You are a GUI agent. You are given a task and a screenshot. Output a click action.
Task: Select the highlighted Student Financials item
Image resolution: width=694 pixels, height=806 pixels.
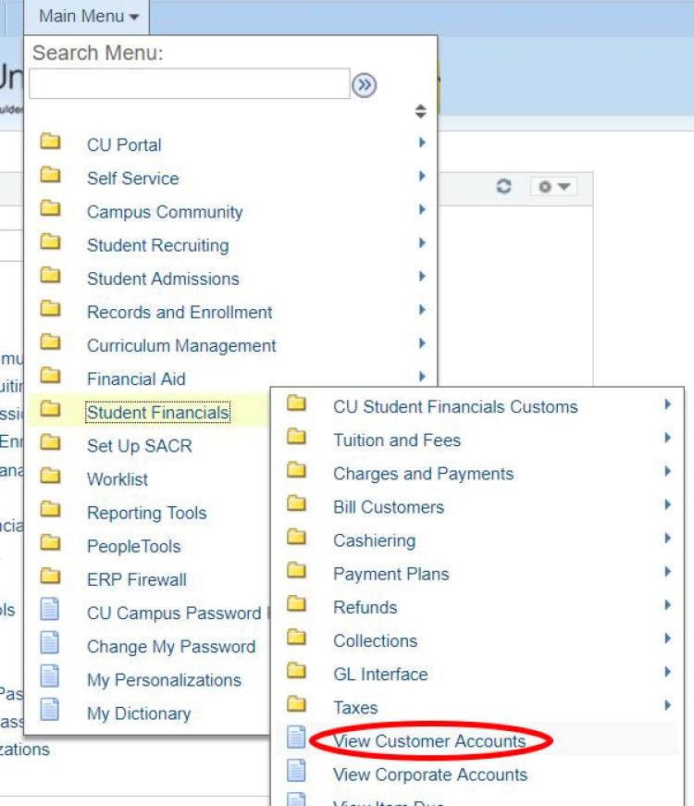[x=158, y=412]
